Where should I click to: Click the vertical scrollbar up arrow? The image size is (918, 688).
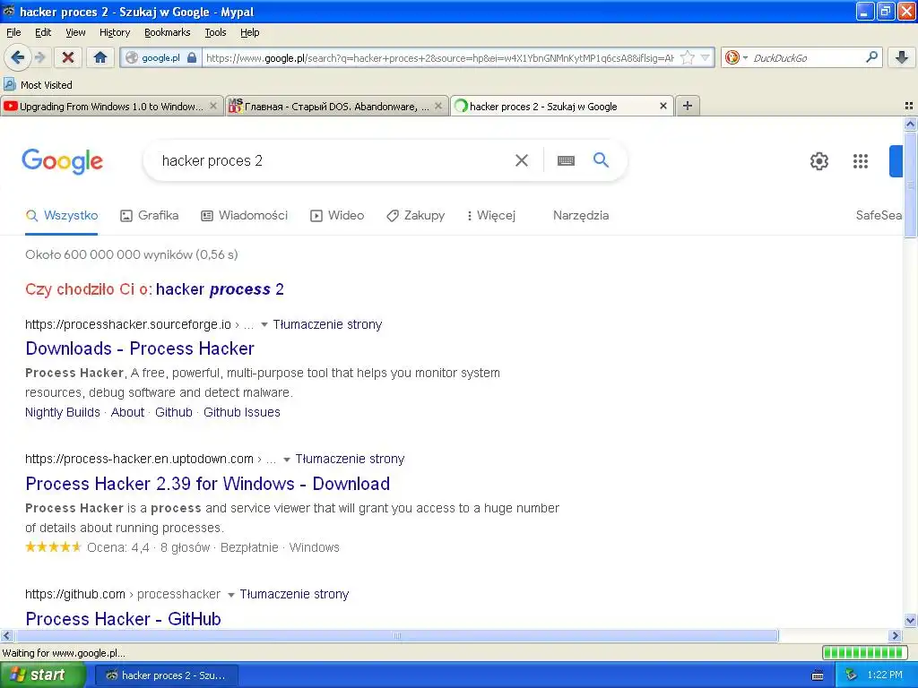[x=910, y=124]
